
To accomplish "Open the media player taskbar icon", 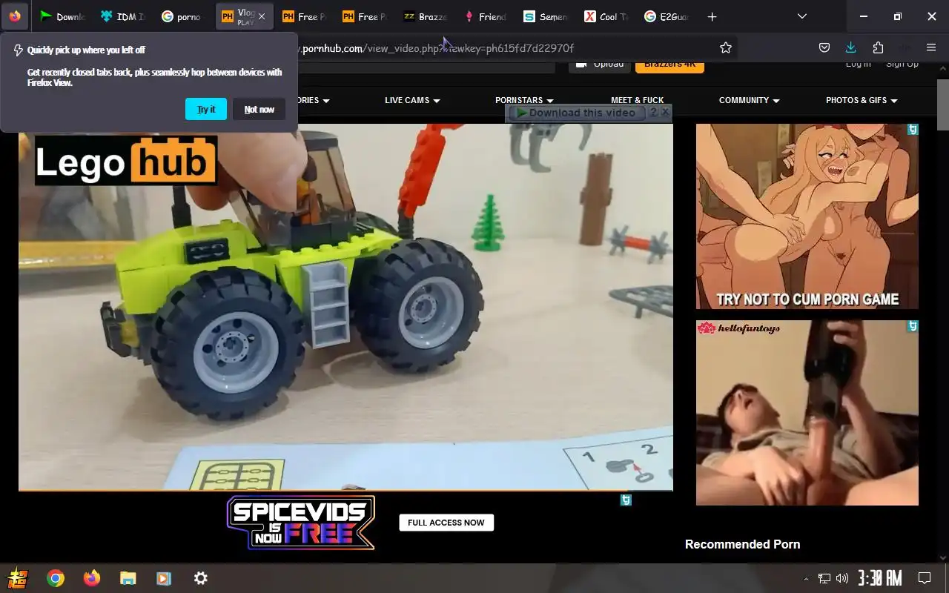I will tap(164, 578).
